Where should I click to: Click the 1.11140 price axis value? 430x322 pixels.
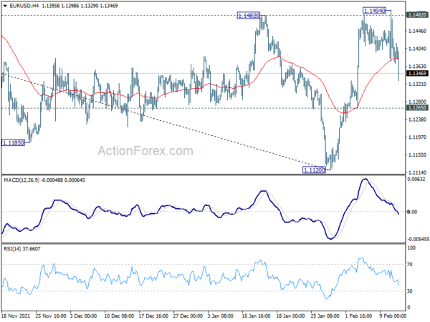coord(417,172)
